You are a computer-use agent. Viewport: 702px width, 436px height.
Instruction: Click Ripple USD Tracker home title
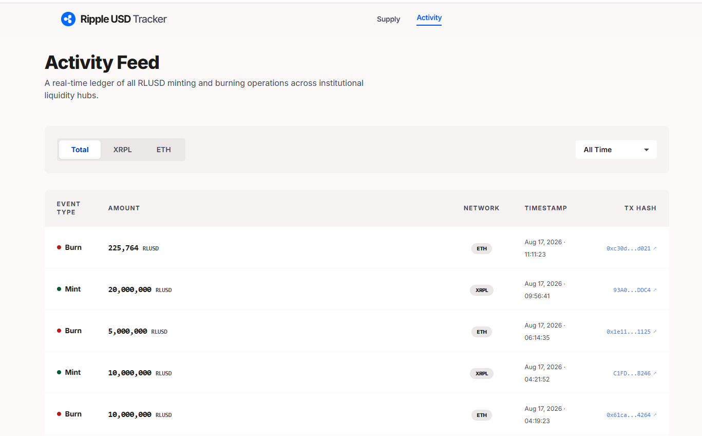click(x=124, y=19)
